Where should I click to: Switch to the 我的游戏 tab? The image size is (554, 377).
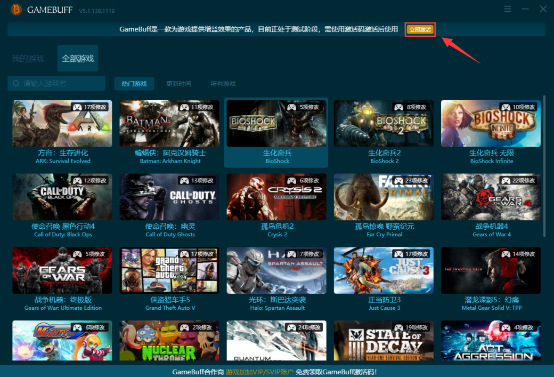point(28,59)
